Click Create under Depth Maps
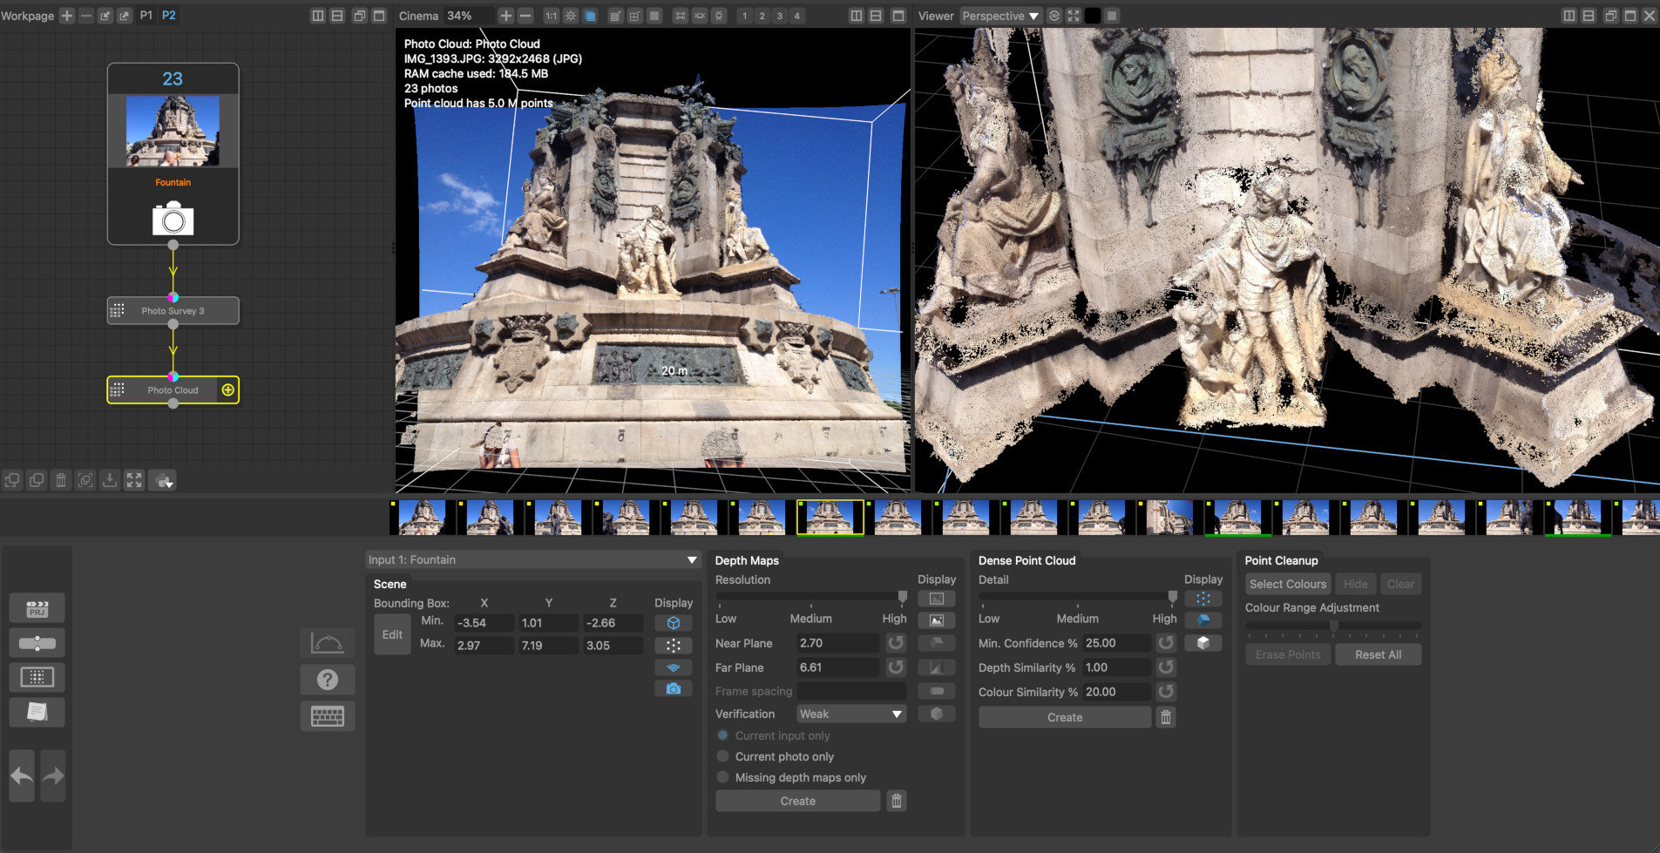The height and width of the screenshot is (853, 1660). tap(797, 801)
